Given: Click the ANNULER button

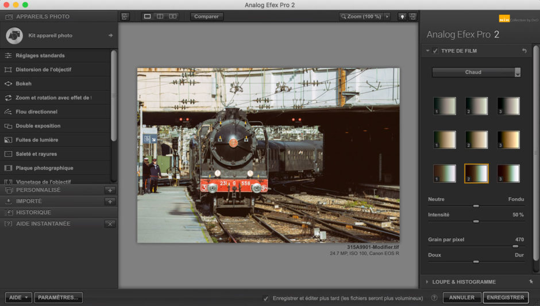Looking at the screenshot, I should (462, 297).
